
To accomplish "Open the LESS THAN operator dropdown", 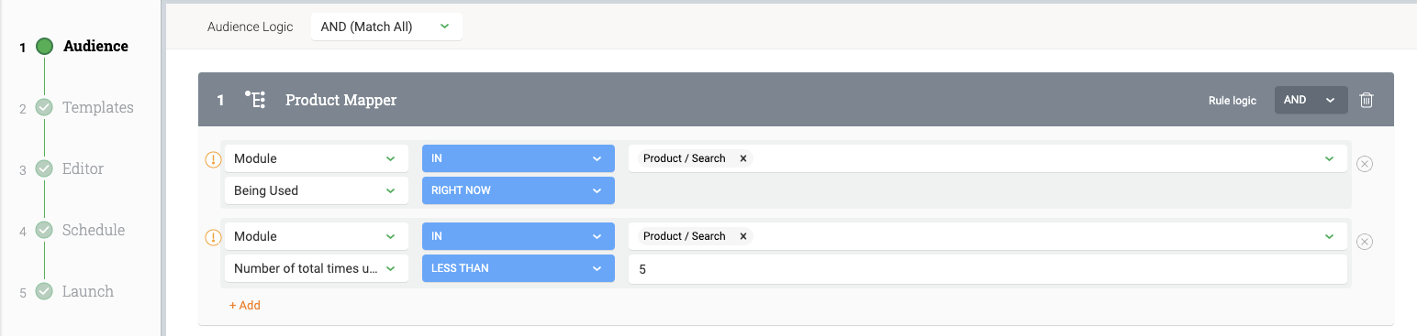I will tap(519, 268).
